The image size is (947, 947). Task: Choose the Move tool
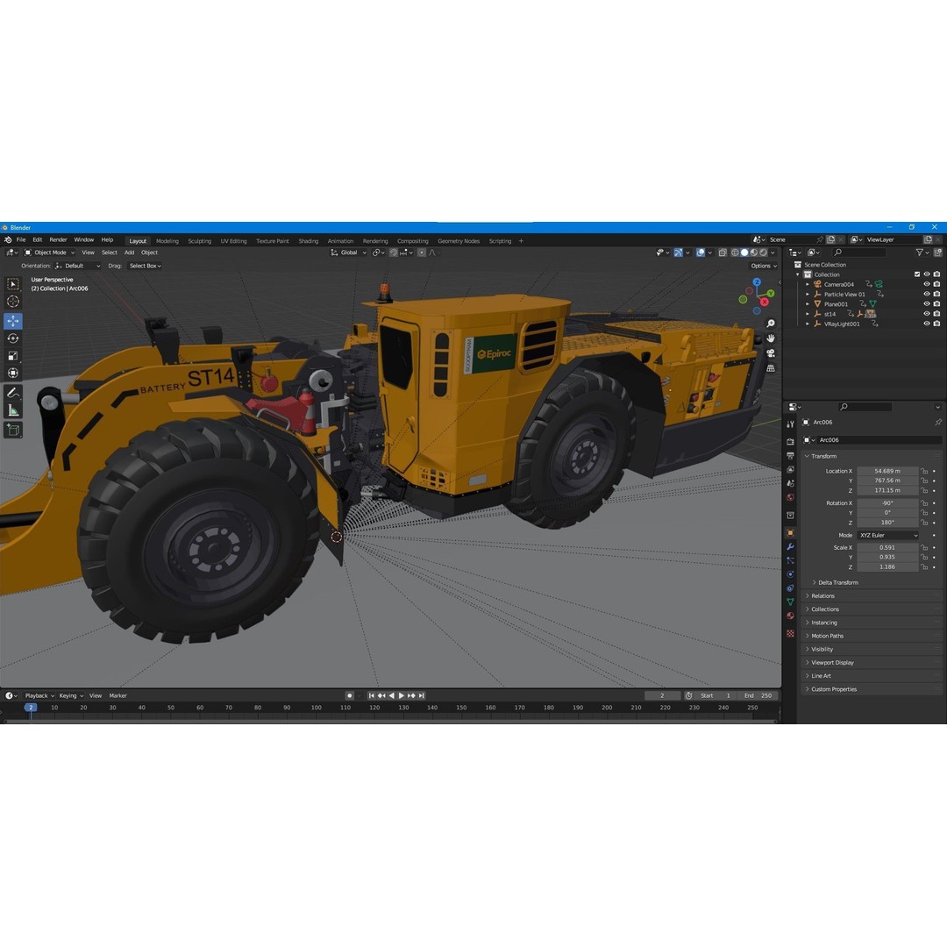[12, 321]
